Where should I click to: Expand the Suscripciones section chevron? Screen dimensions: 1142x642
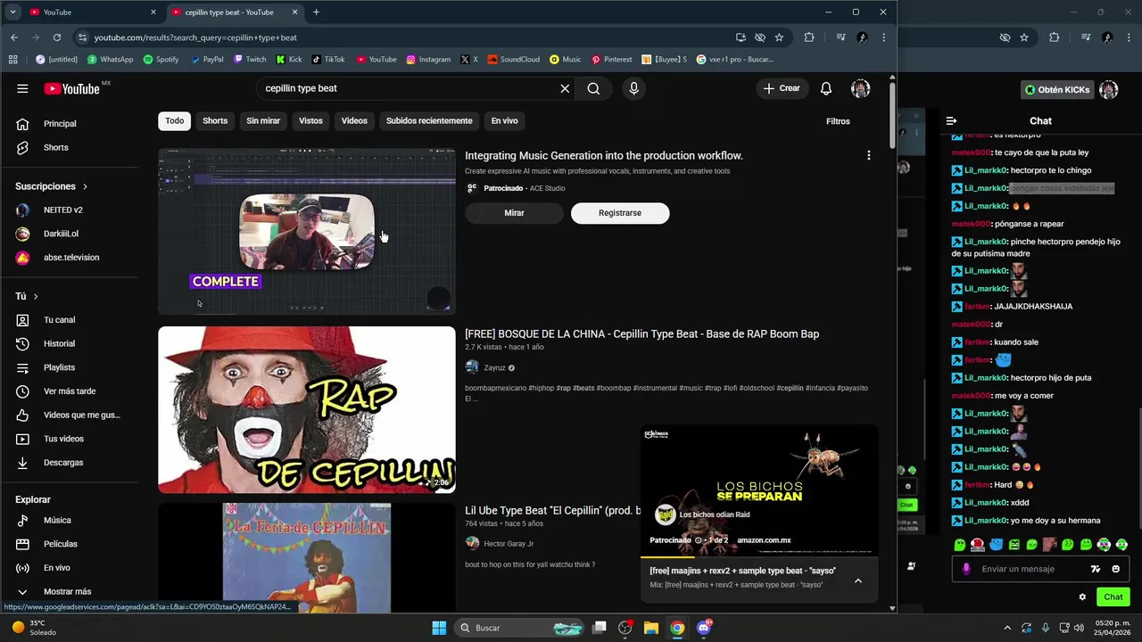pyautogui.click(x=85, y=186)
